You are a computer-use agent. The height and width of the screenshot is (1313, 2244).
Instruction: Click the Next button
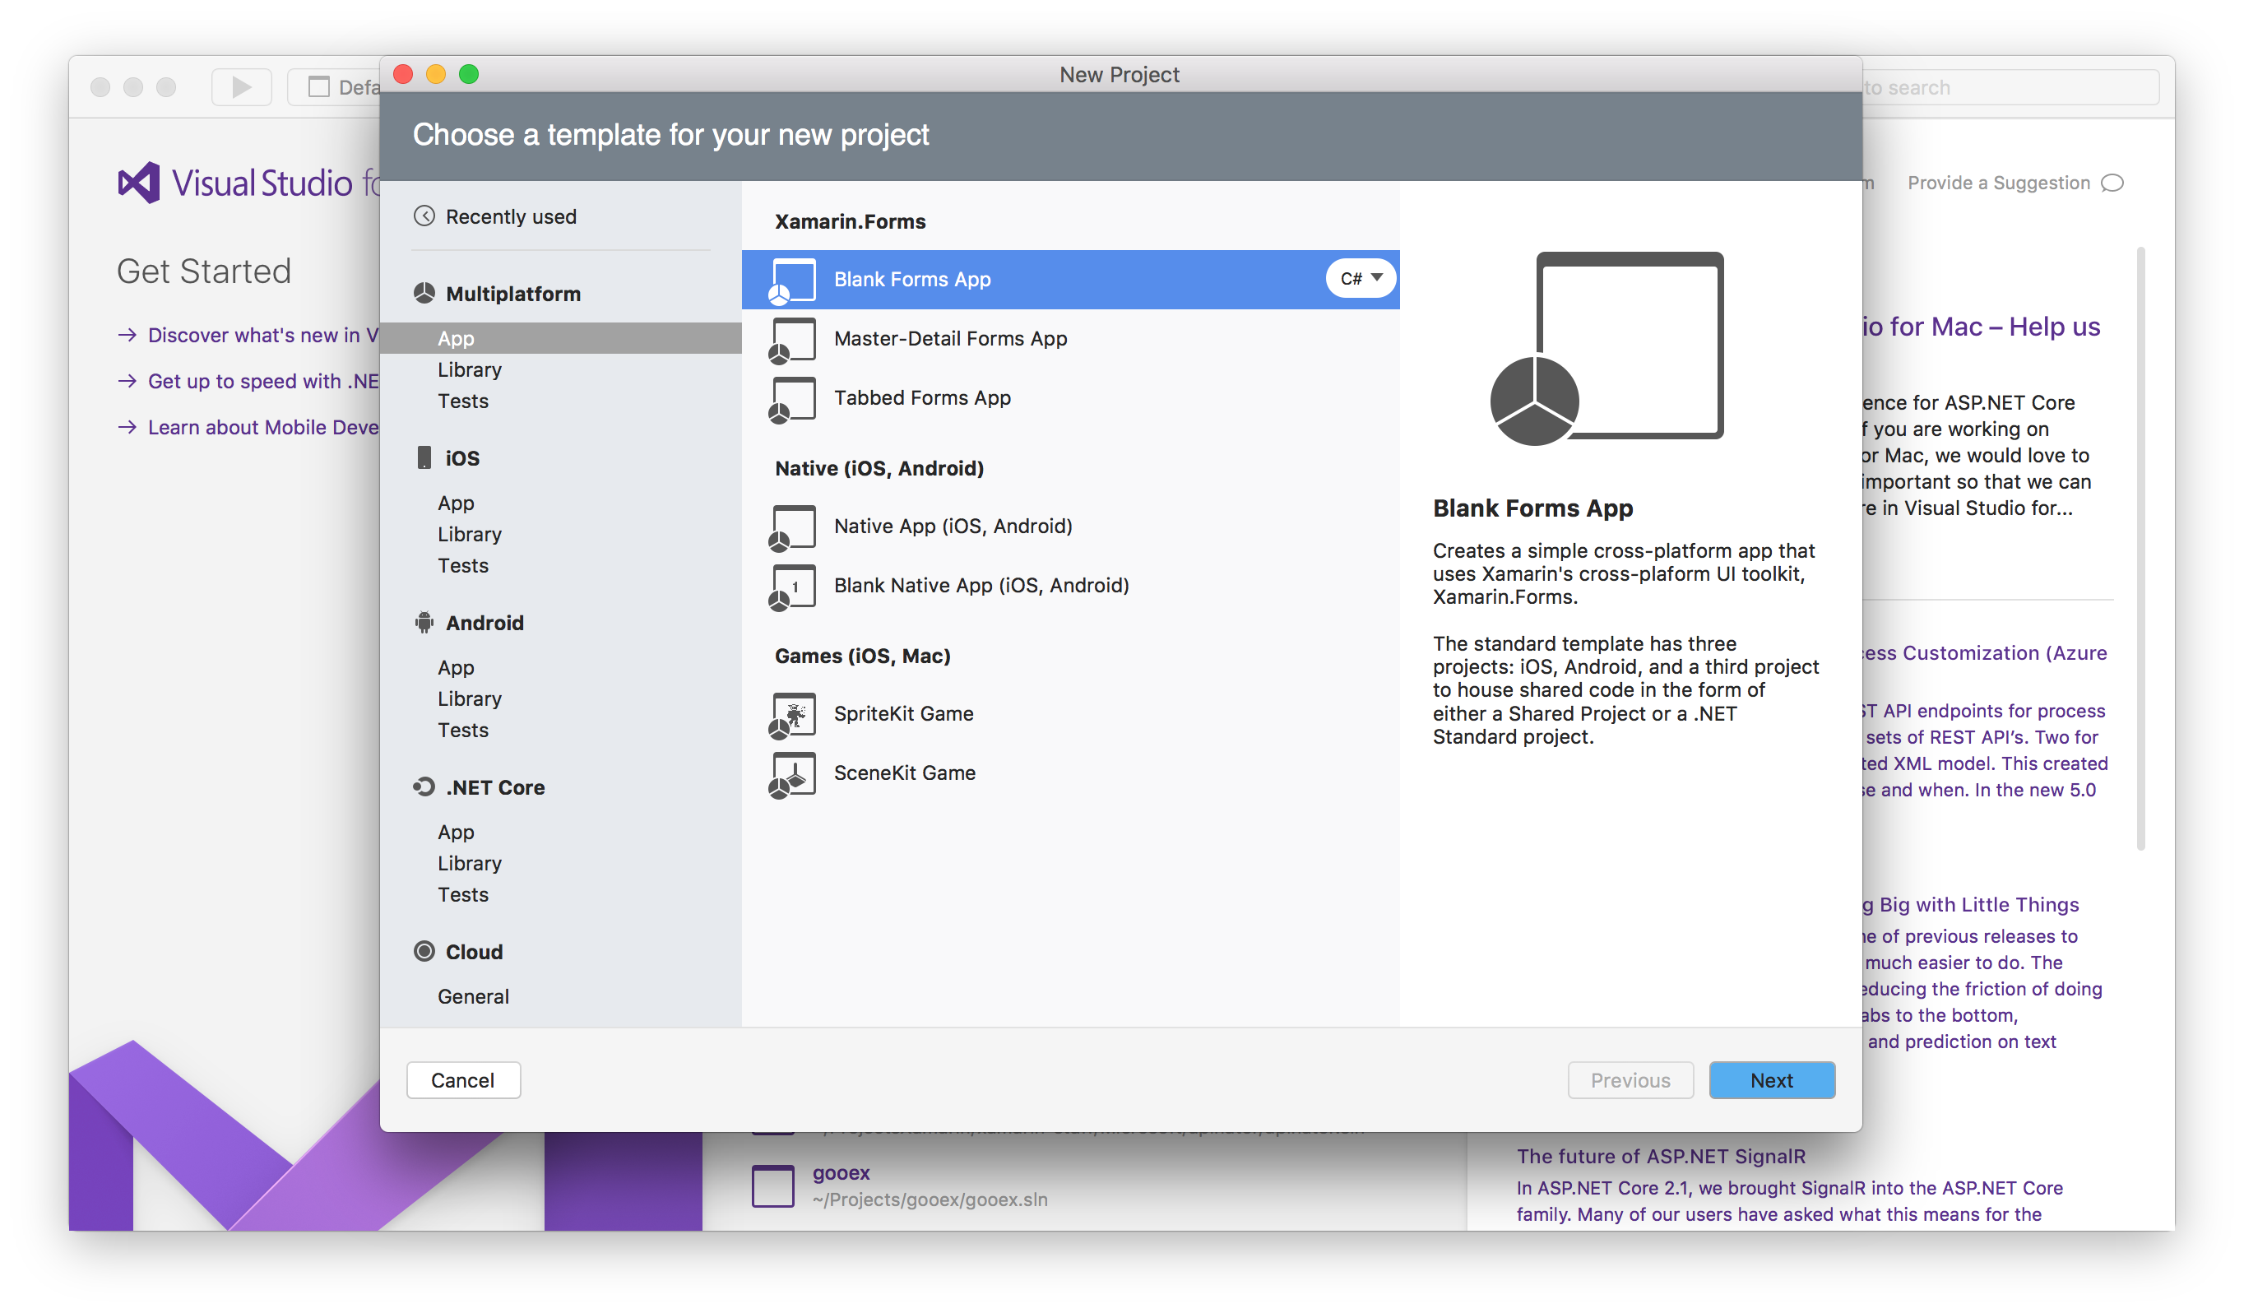[x=1772, y=1080]
